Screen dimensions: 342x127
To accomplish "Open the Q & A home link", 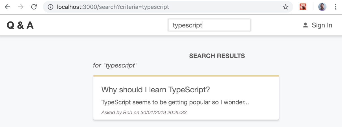I will tap(20, 25).
